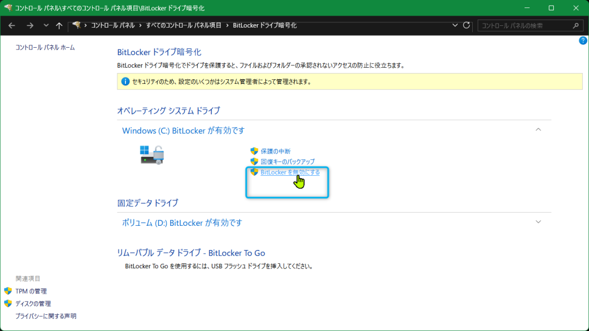The image size is (589, 331).
Task: Click the search magnifier icon
Action: (x=576, y=26)
